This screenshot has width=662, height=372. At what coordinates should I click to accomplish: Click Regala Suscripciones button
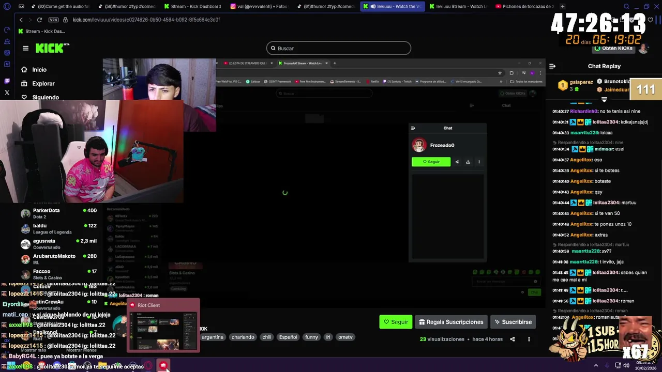pos(451,322)
